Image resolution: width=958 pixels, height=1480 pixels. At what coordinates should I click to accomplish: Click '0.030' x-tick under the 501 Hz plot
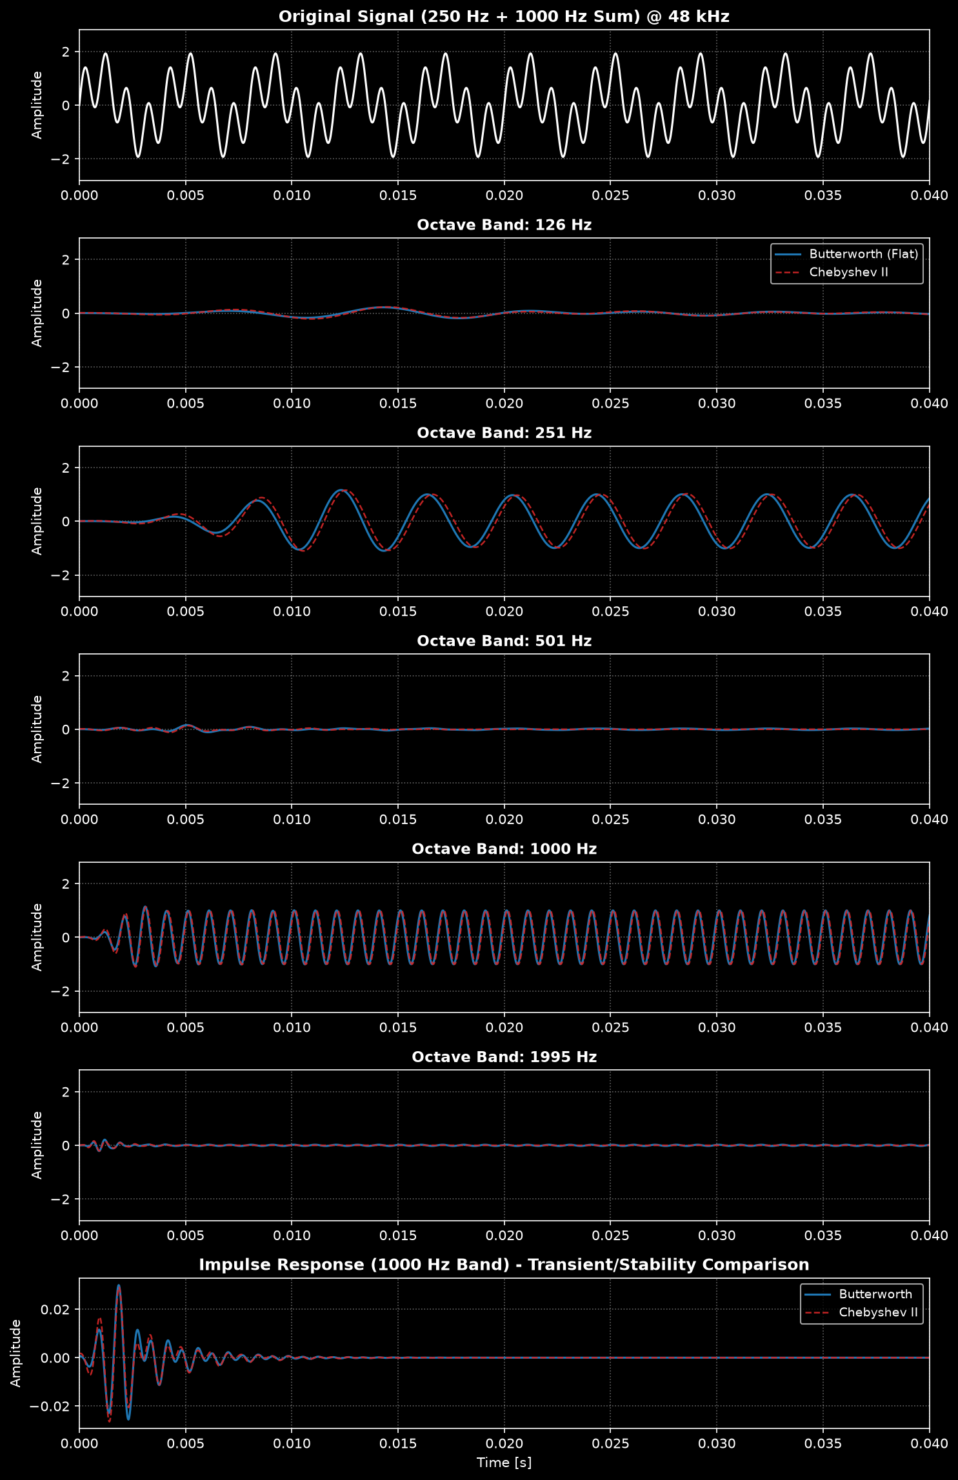(717, 820)
